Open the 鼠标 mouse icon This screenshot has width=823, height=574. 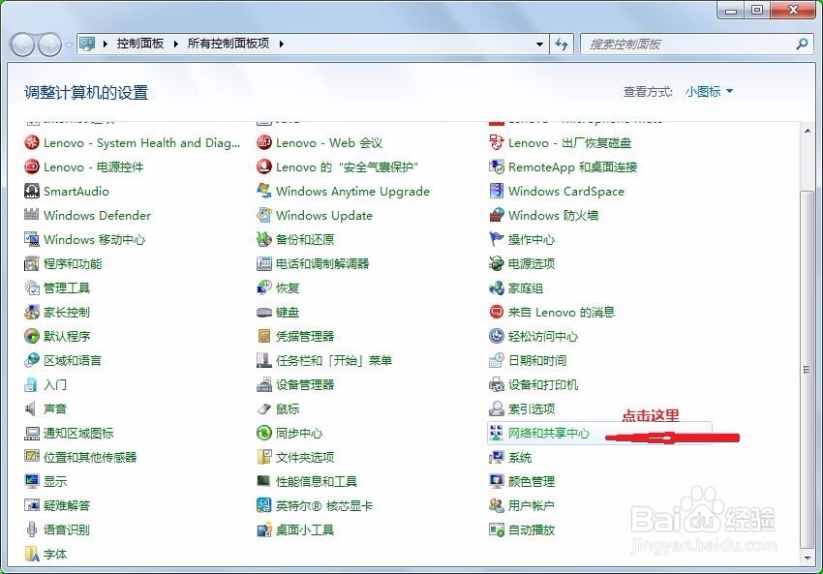264,408
